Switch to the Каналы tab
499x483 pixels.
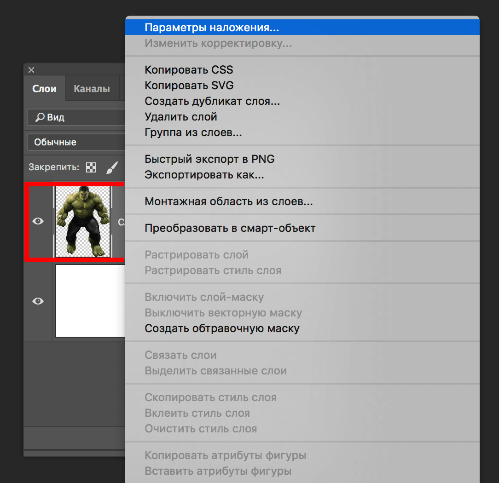click(92, 89)
